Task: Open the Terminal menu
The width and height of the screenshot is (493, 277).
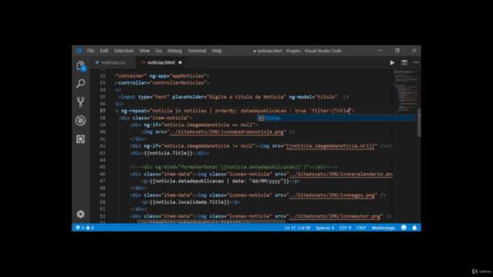Action: [x=197, y=51]
